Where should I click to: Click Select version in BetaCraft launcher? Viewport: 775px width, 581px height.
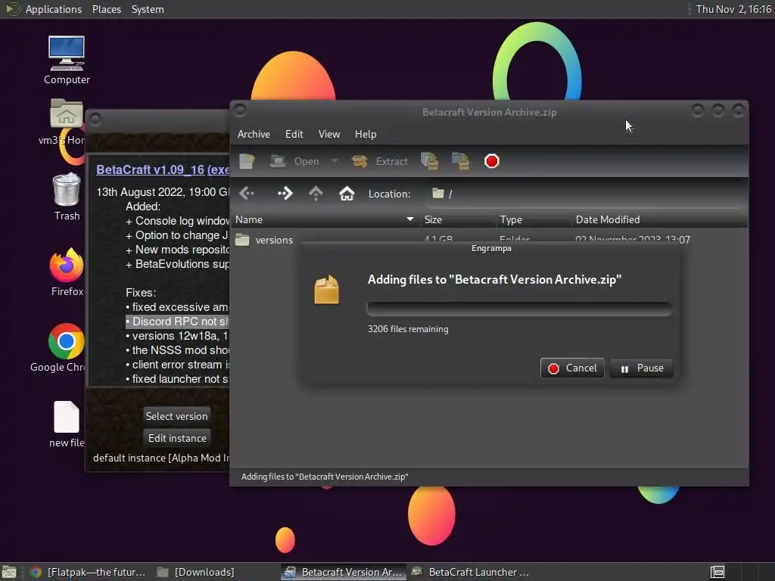coord(176,416)
